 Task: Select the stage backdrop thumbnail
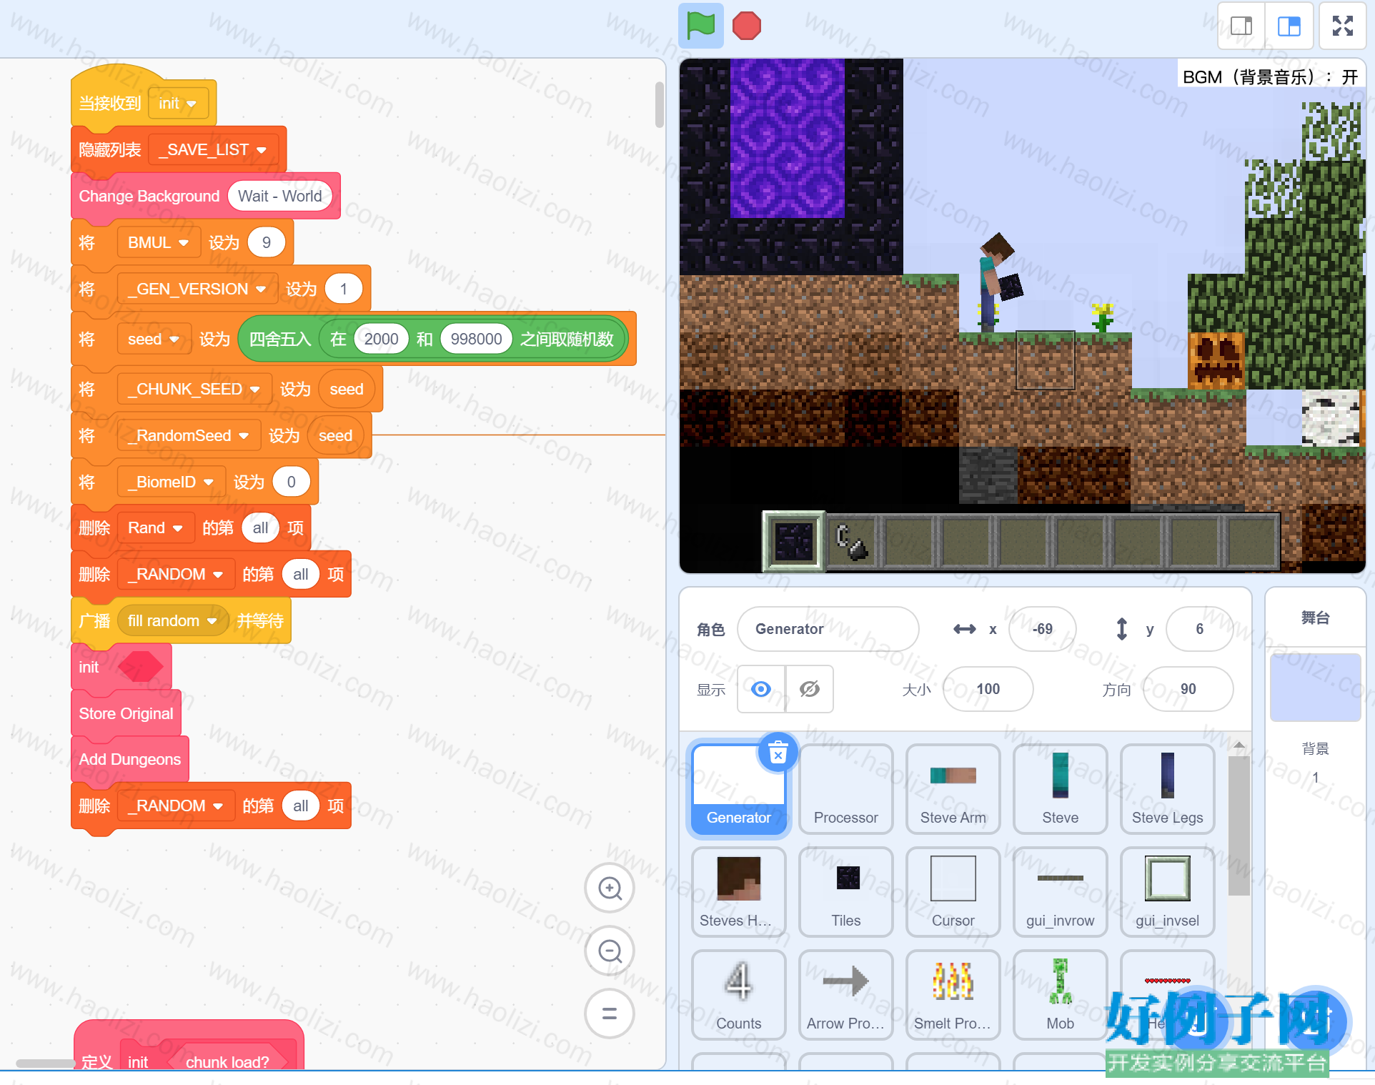[1315, 688]
